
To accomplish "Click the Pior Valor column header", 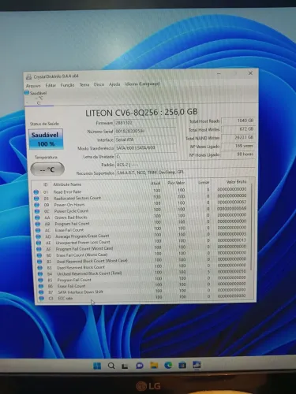I will [x=176, y=183].
